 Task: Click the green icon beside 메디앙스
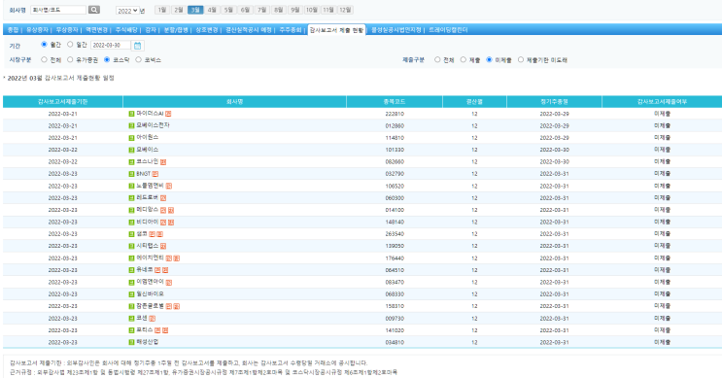(131, 210)
